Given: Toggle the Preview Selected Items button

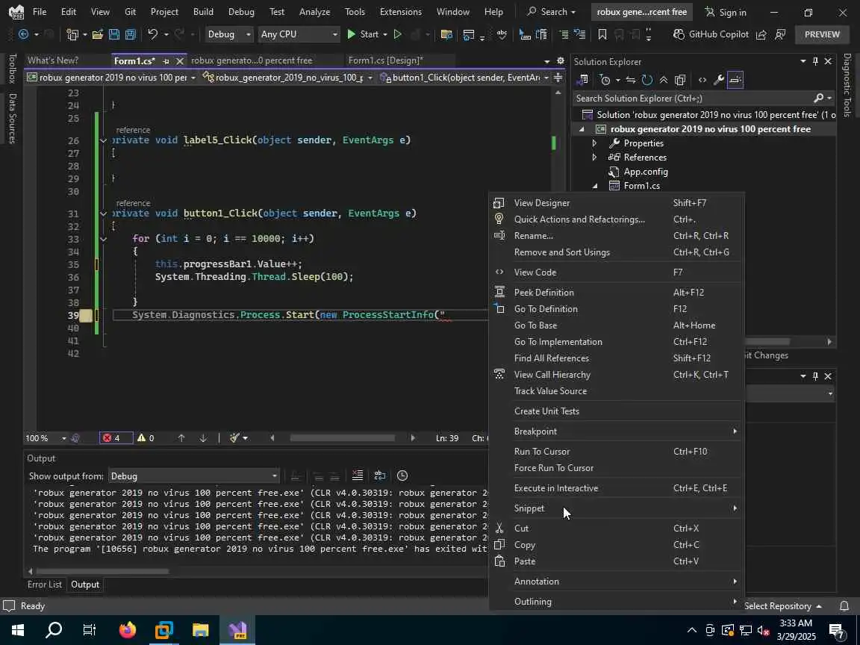Looking at the screenshot, I should 735,80.
